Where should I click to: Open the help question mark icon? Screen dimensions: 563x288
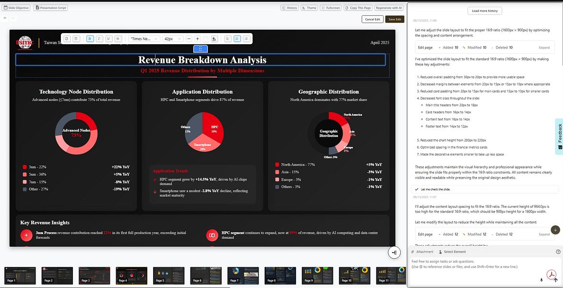click(x=558, y=252)
